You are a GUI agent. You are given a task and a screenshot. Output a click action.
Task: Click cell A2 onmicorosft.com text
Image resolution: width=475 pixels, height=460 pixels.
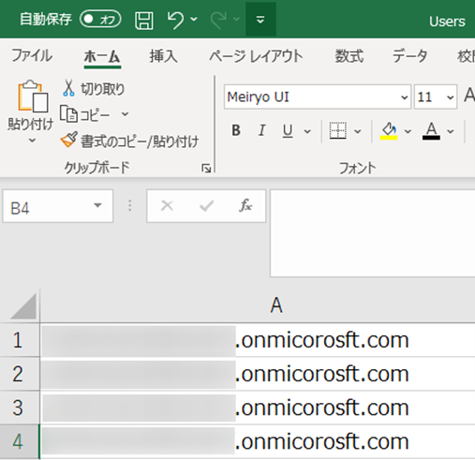[x=322, y=374]
